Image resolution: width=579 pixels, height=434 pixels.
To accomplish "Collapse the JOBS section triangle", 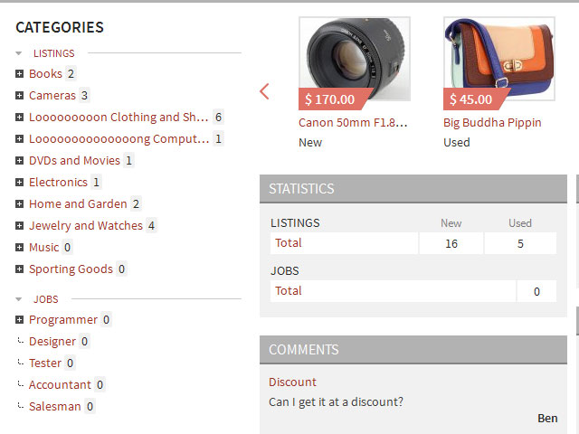I will 19,299.
